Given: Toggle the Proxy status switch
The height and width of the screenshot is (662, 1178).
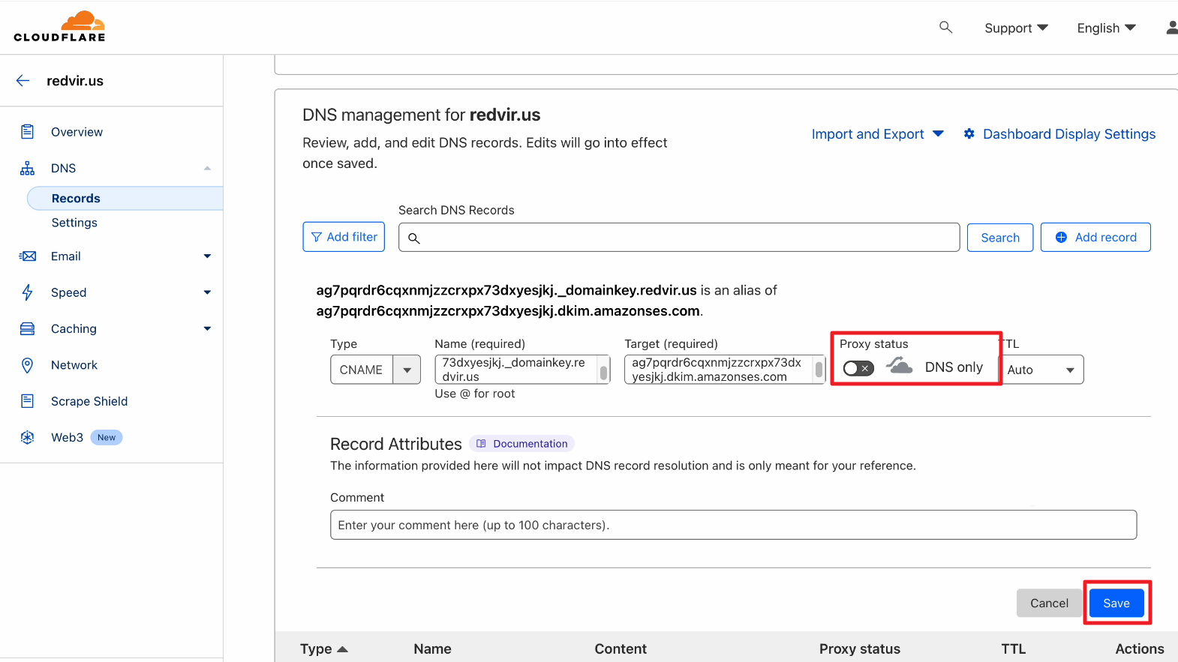Looking at the screenshot, I should pos(858,368).
